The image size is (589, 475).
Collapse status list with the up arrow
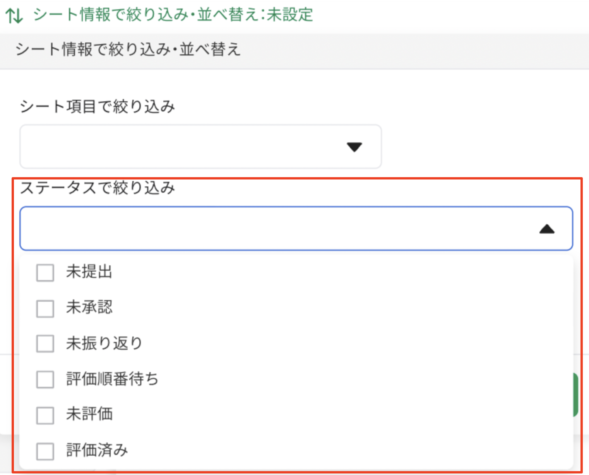click(546, 229)
